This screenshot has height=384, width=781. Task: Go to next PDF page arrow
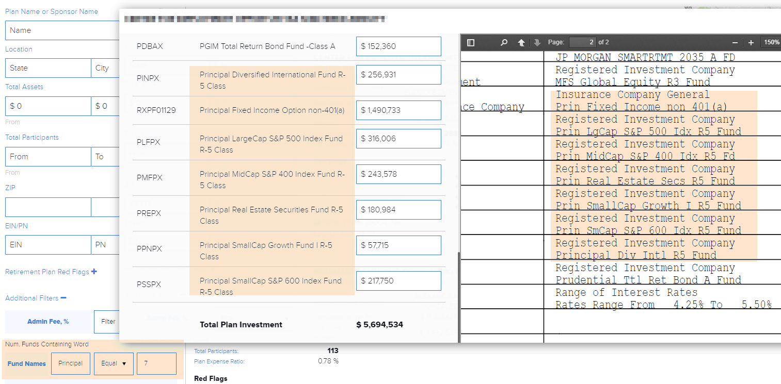coord(537,42)
